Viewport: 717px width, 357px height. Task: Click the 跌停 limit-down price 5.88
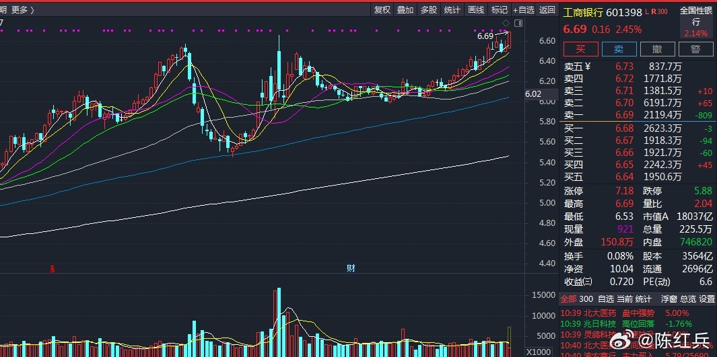(704, 191)
